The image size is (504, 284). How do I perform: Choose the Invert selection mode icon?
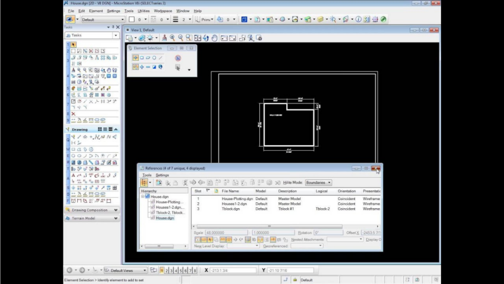click(x=154, y=67)
